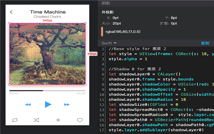
Task: Click the rgba(195,60,17,0.5) shadow color swatch
Action: tap(102, 32)
